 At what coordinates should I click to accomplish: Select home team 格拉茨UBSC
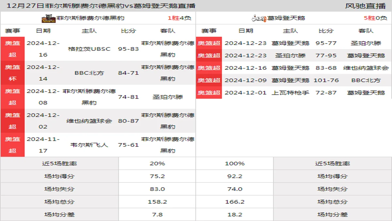click(x=89, y=49)
